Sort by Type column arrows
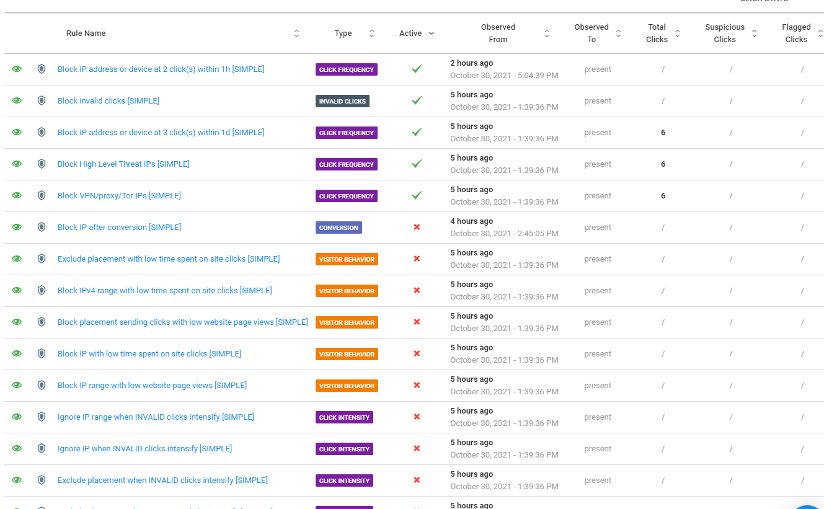 [371, 33]
